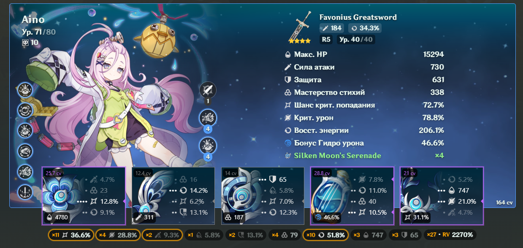Open the sands artifact card showing 187 mastery
The width and height of the screenshot is (523, 248).
[263, 196]
